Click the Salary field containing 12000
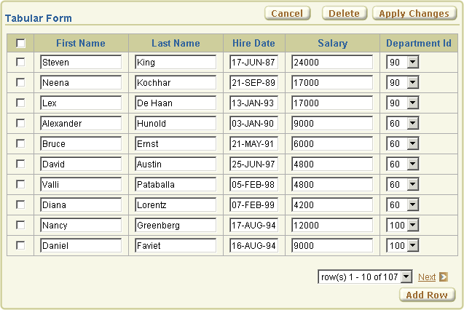The image size is (464, 310). (332, 225)
